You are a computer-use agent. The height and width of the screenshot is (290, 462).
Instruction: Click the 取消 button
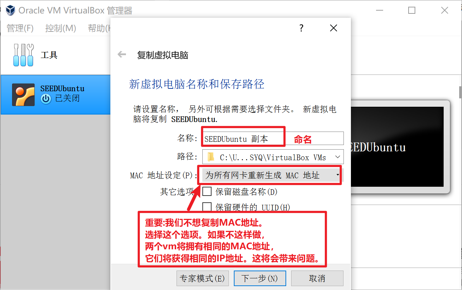pos(317,278)
